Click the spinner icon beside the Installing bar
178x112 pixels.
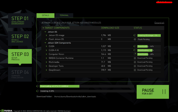[38, 91]
